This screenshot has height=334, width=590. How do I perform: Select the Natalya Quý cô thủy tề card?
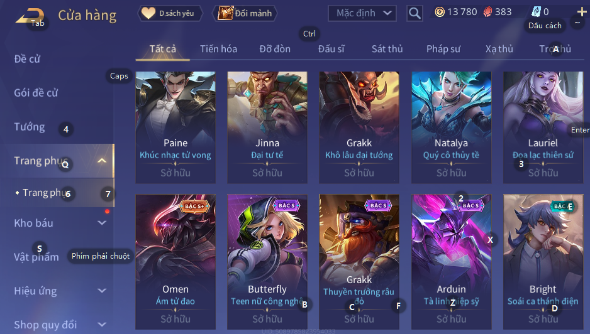451,127
